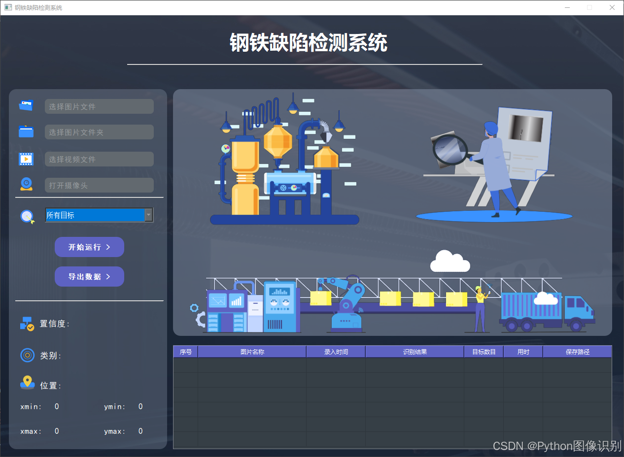Click the 图片名称 column header
This screenshot has height=457, width=624.
click(251, 351)
